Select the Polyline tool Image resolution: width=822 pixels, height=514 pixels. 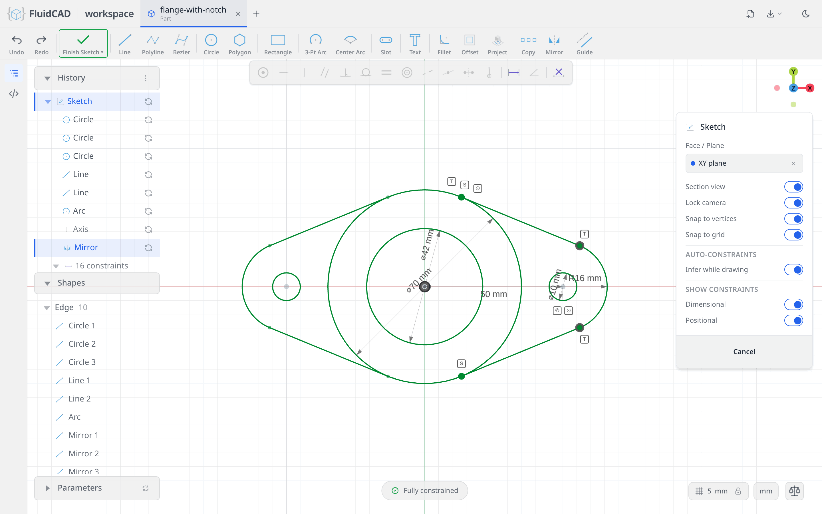pos(152,44)
